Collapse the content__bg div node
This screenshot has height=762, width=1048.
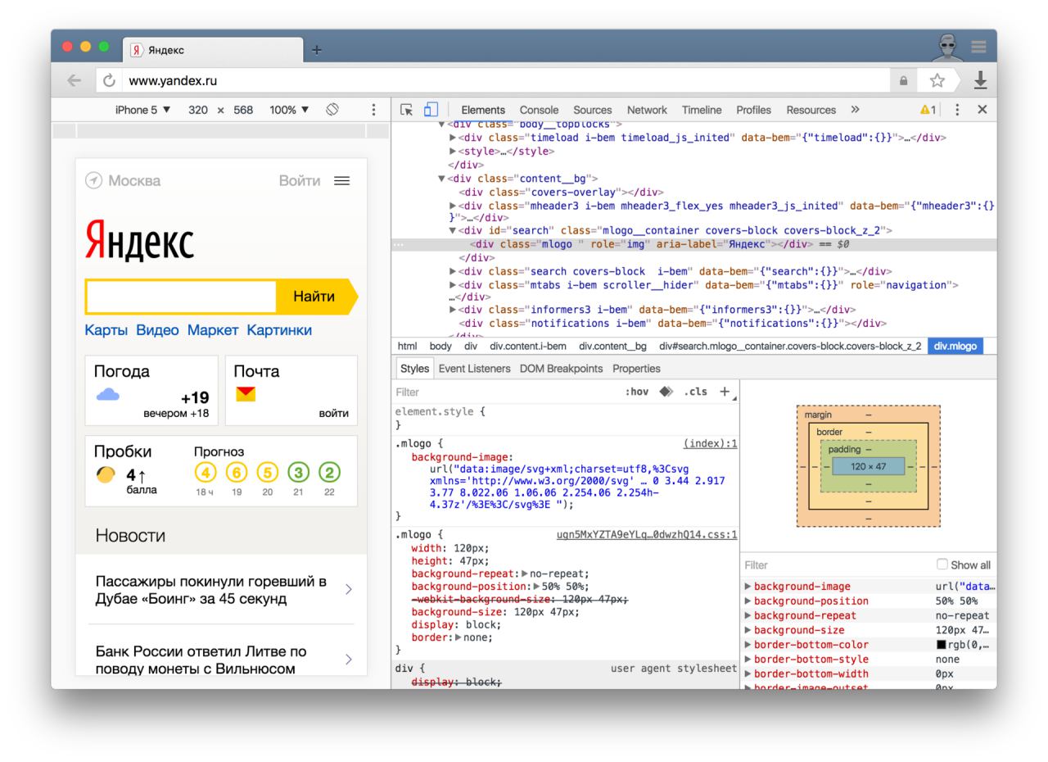(x=442, y=178)
